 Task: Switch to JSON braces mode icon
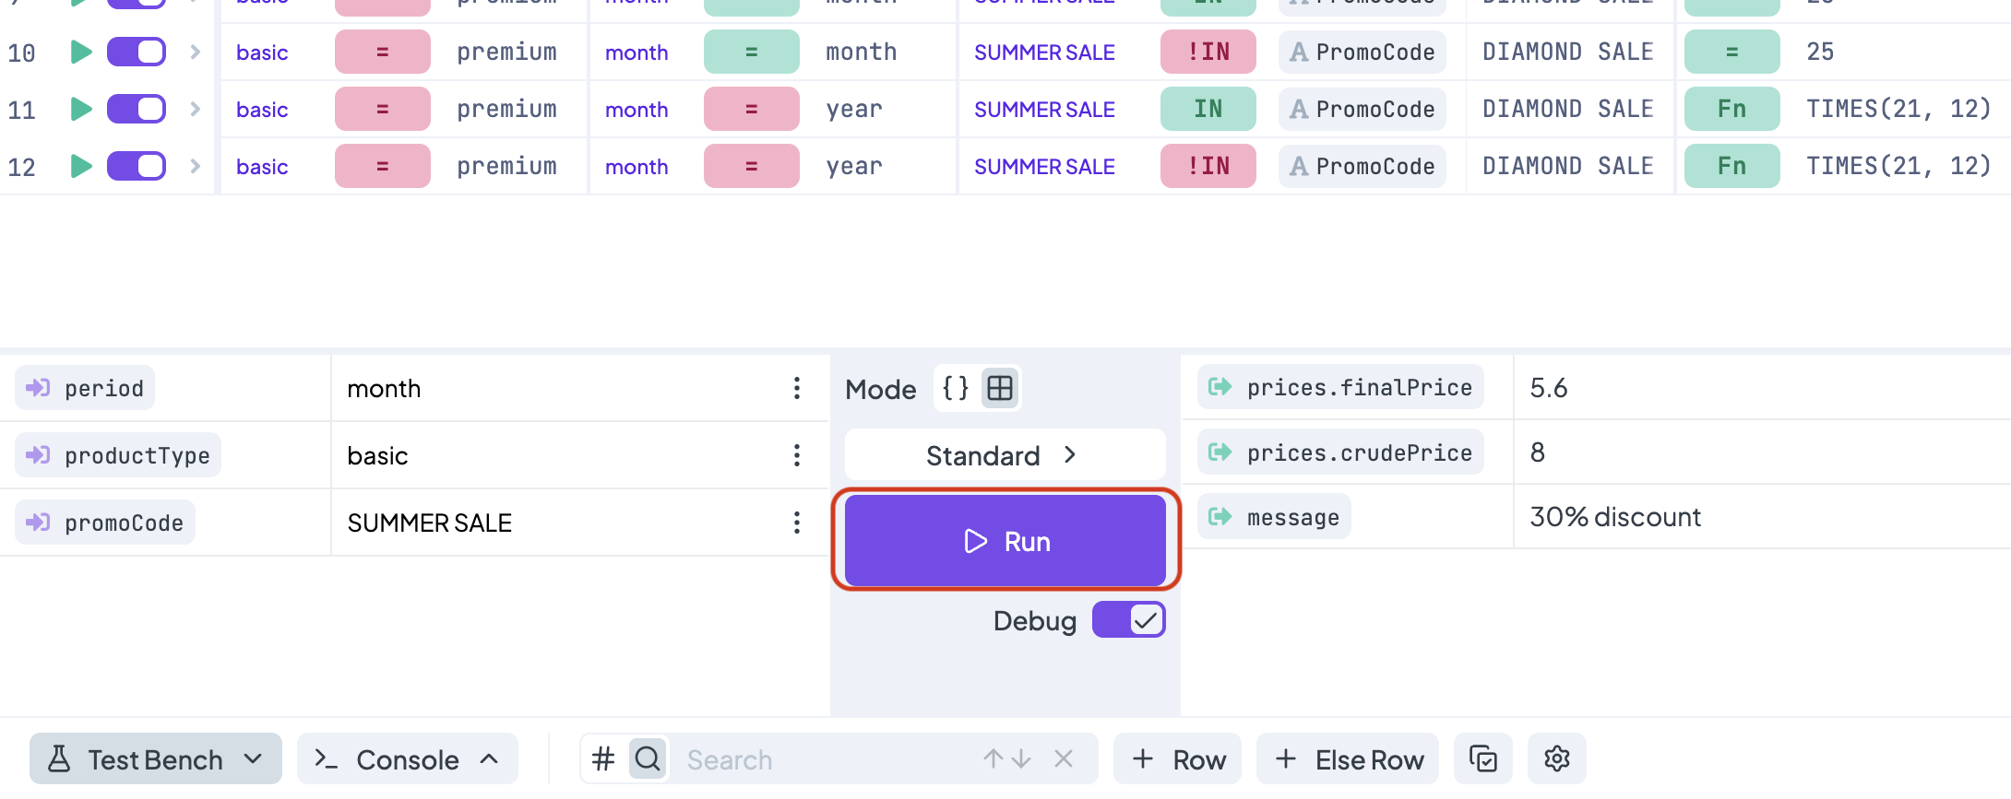pos(956,389)
